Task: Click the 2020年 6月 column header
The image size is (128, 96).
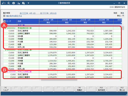Action: pos(85,20)
